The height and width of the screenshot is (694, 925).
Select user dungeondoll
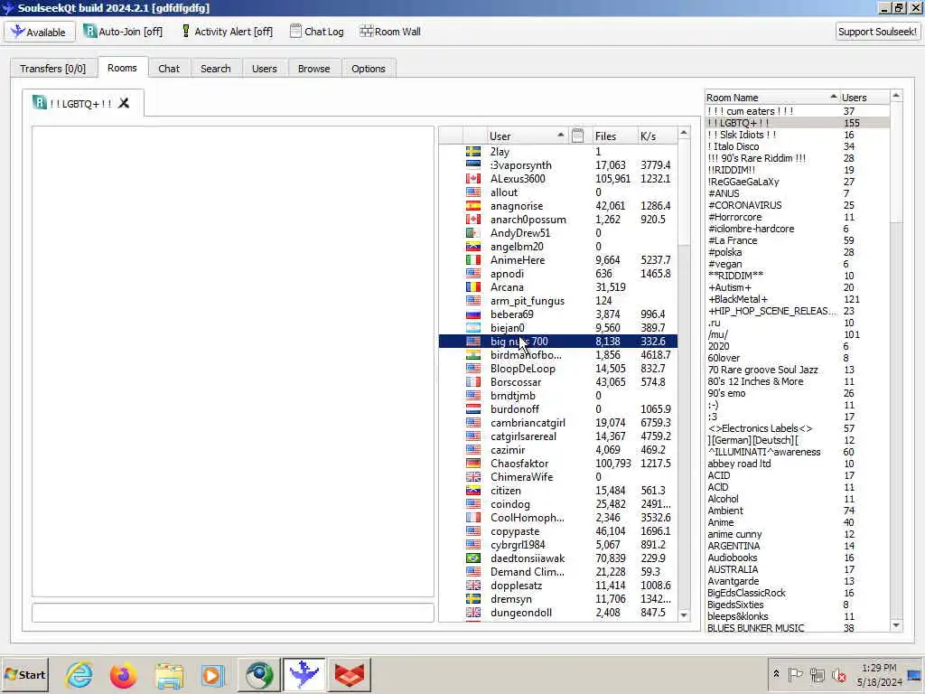(x=558, y=613)
